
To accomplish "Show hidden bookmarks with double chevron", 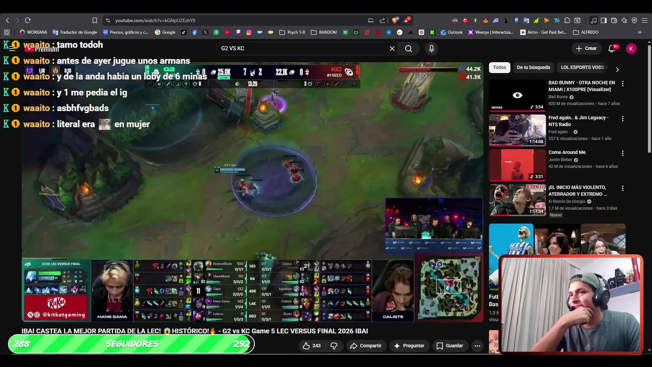I will pyautogui.click(x=640, y=32).
